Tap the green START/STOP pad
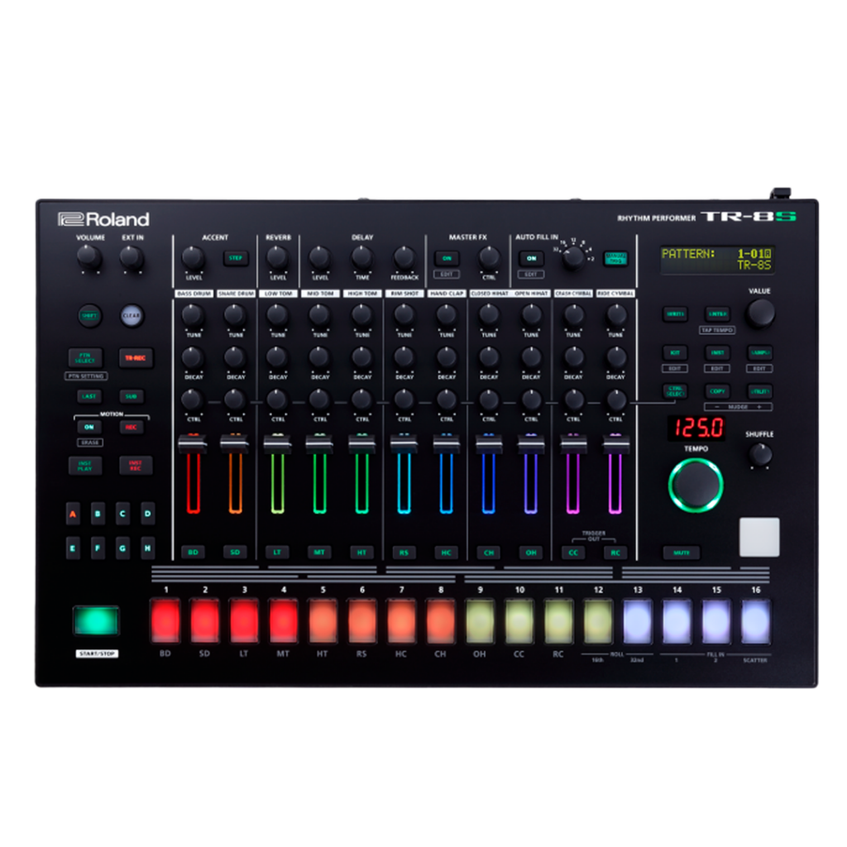847x847 pixels. [96, 620]
